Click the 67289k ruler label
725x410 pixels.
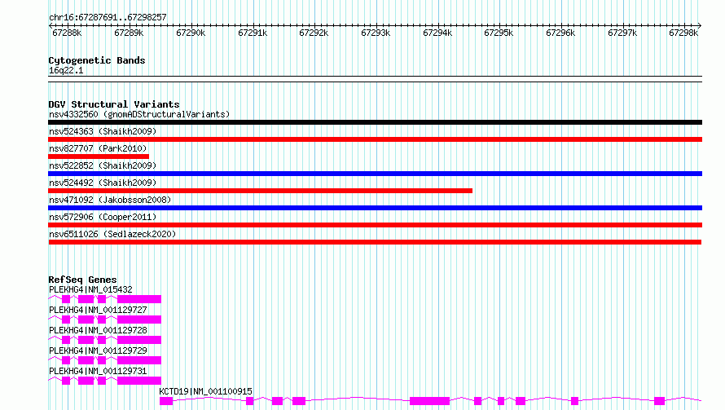129,33
